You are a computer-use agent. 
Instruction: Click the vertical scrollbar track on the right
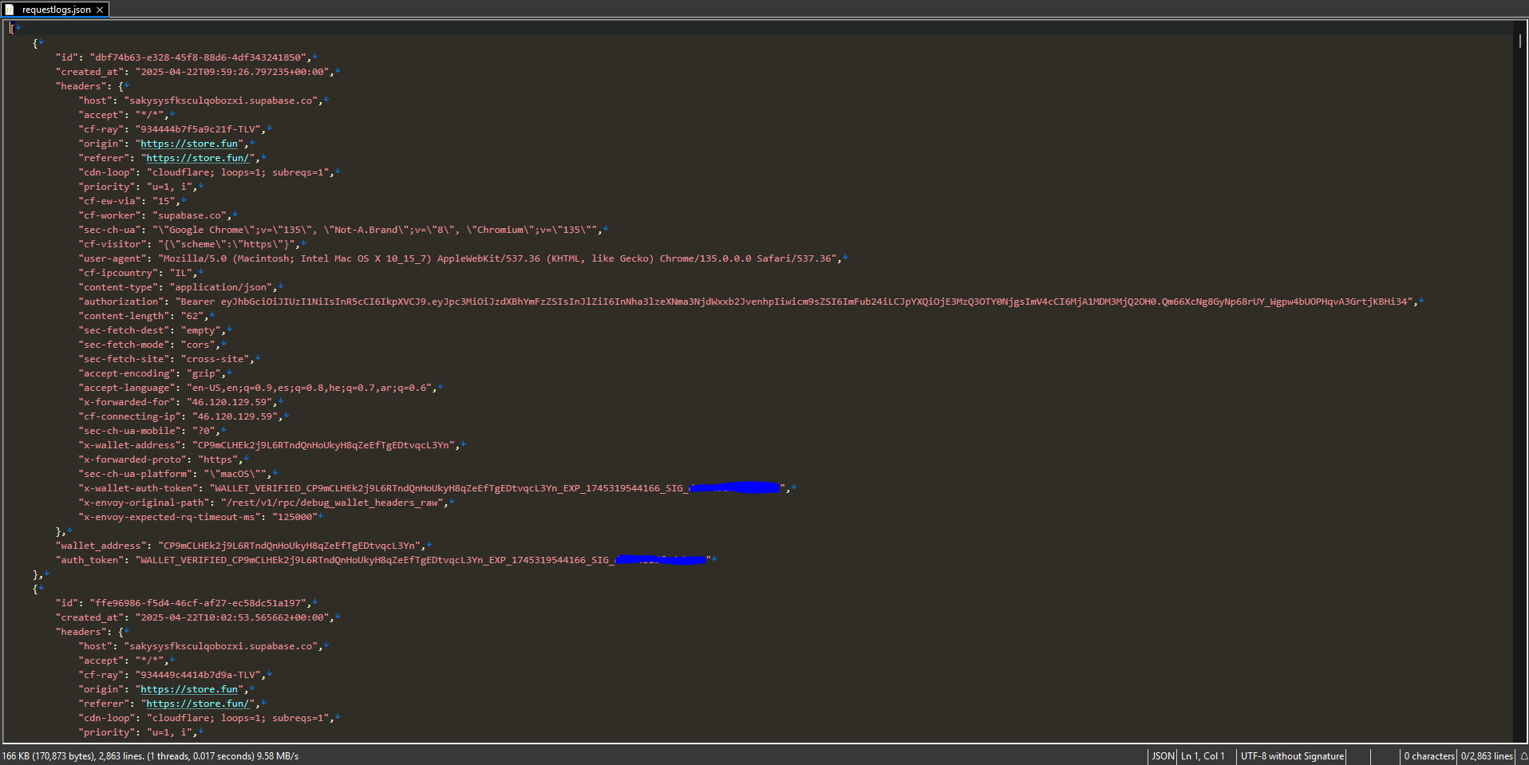[x=1520, y=399]
